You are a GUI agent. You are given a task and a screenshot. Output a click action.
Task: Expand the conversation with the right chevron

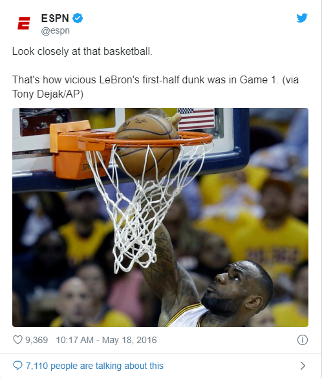303,366
